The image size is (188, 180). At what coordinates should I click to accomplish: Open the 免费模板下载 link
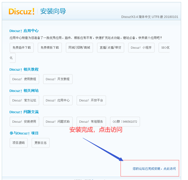50,48
